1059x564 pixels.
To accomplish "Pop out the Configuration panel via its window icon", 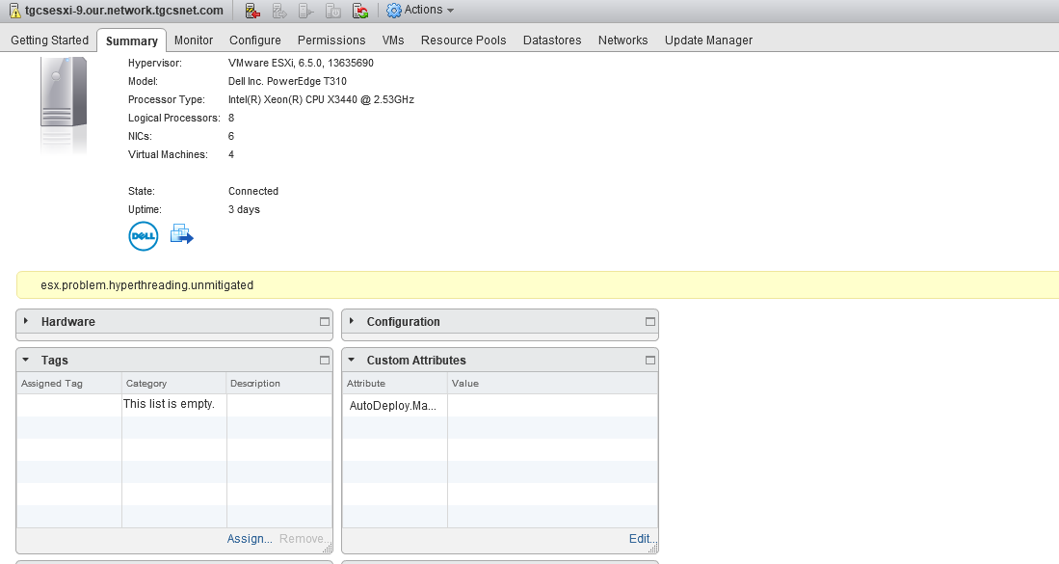I will [x=650, y=322].
